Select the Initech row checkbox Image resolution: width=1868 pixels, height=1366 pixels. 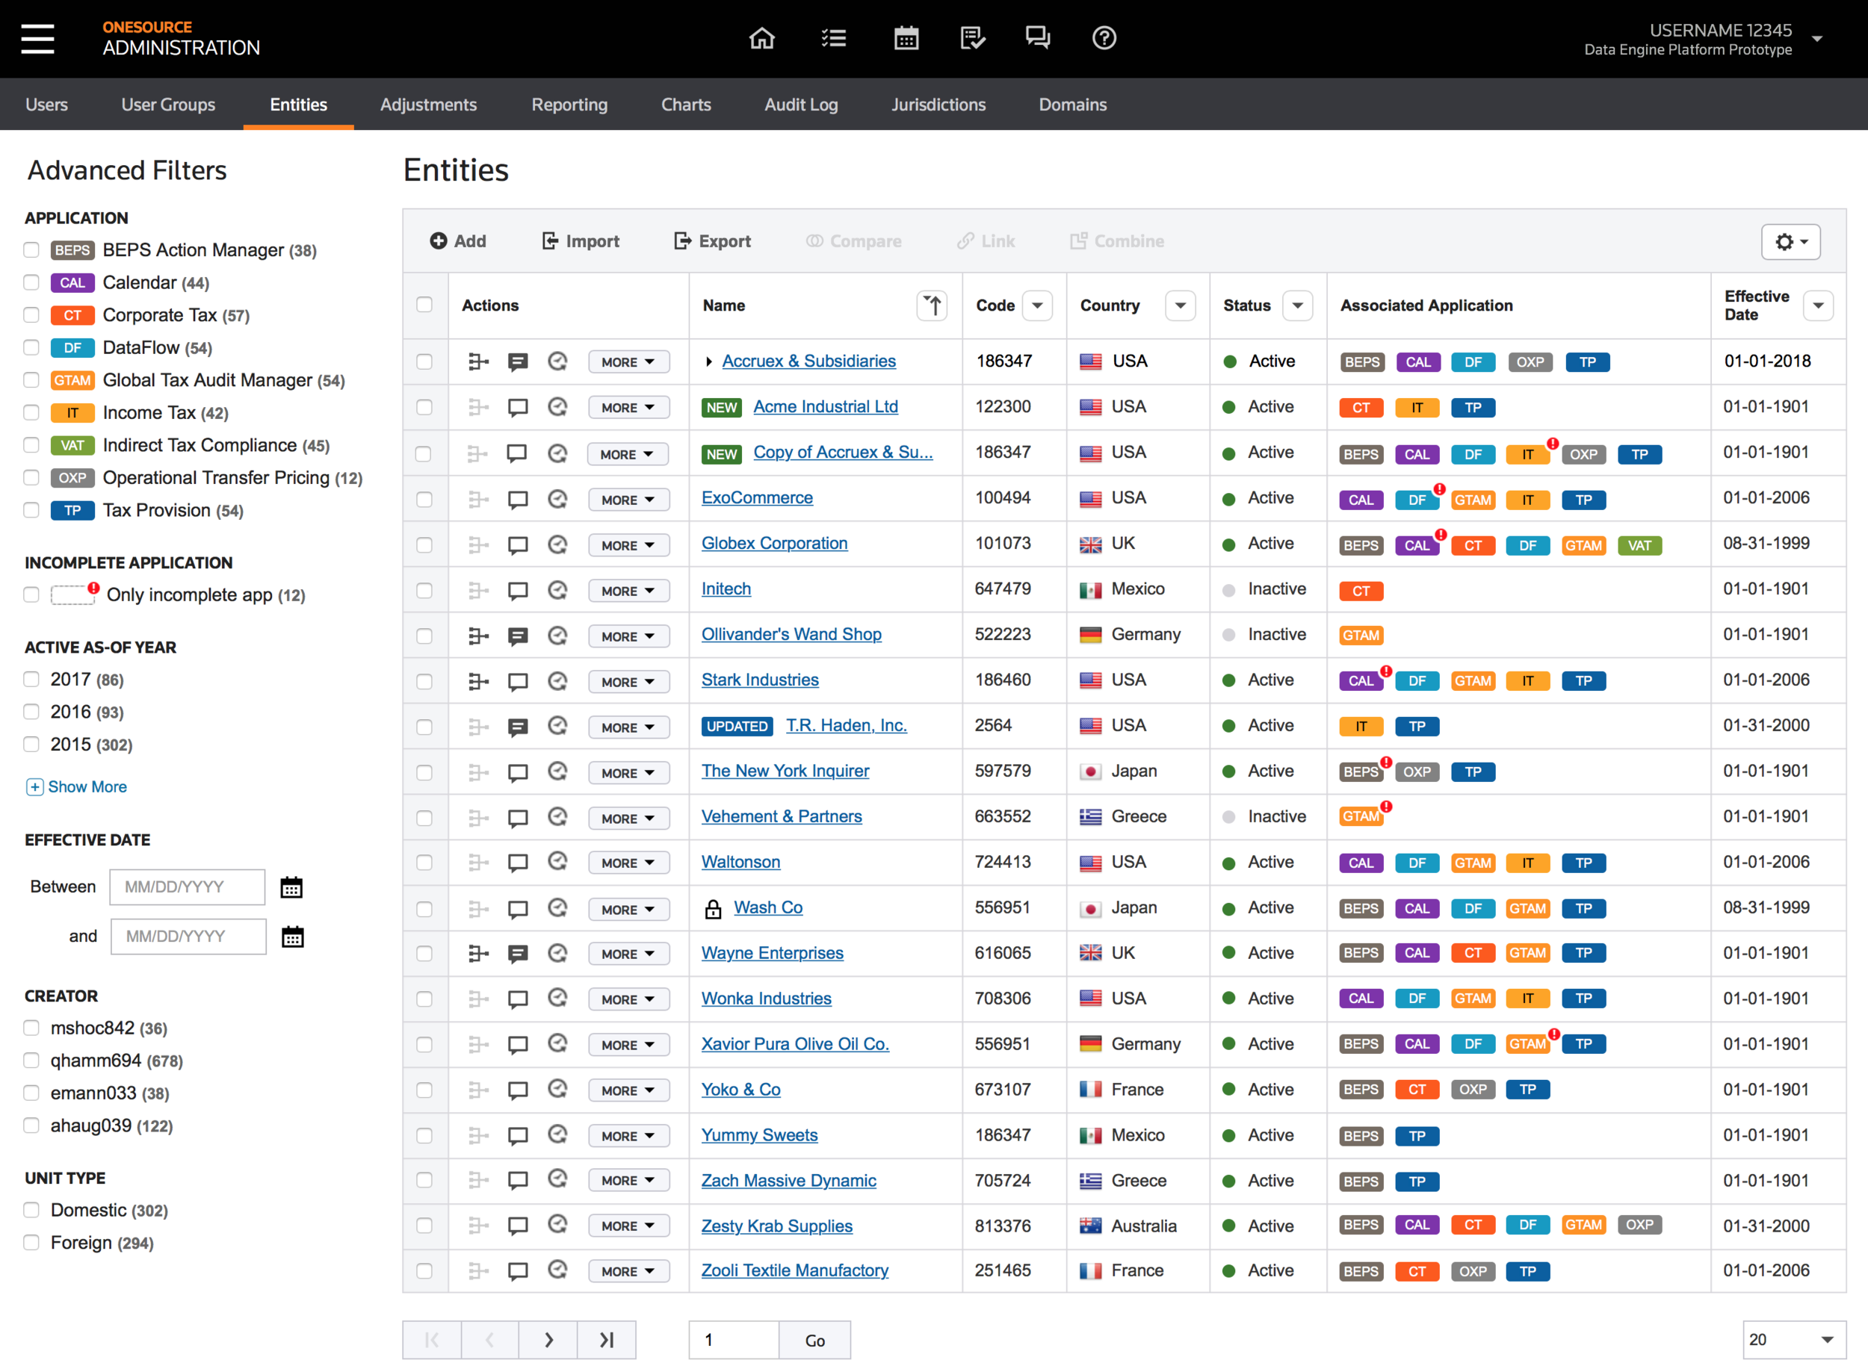(424, 590)
